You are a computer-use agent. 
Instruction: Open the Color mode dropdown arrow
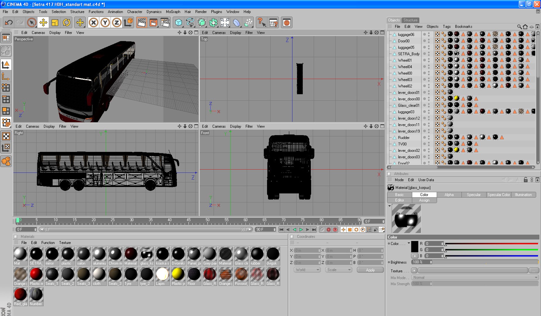click(409, 243)
